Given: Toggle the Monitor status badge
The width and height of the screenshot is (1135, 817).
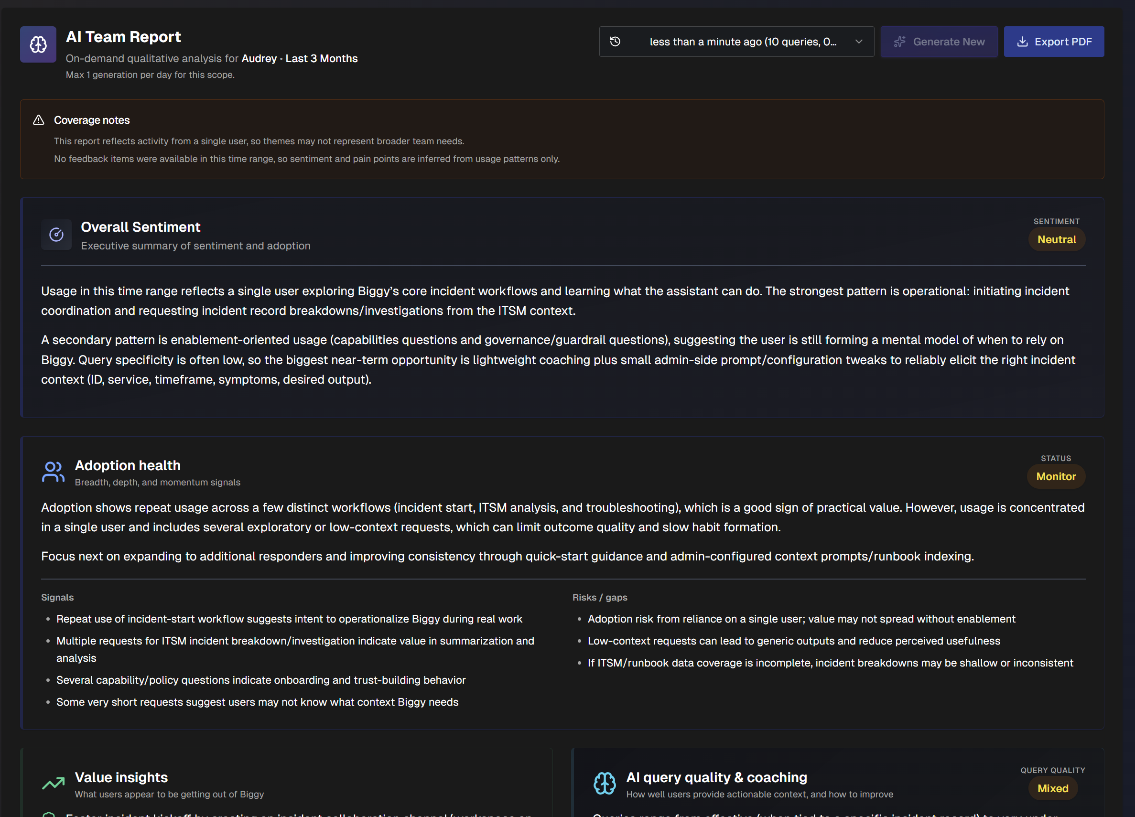Looking at the screenshot, I should [1056, 476].
